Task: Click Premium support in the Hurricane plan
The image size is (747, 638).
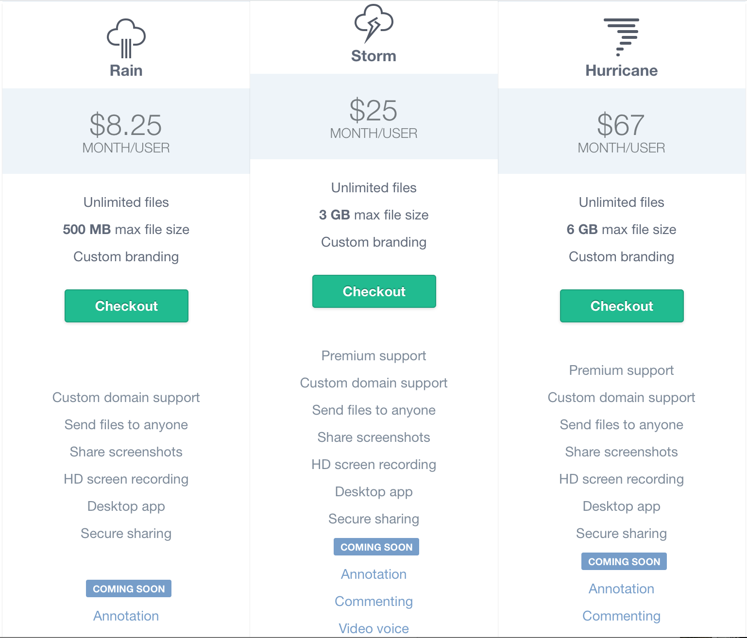Action: [x=622, y=370]
